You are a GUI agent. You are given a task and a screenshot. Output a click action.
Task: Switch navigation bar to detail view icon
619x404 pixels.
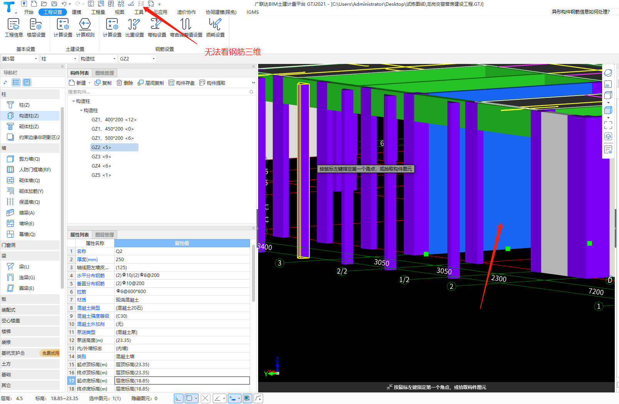click(x=27, y=82)
